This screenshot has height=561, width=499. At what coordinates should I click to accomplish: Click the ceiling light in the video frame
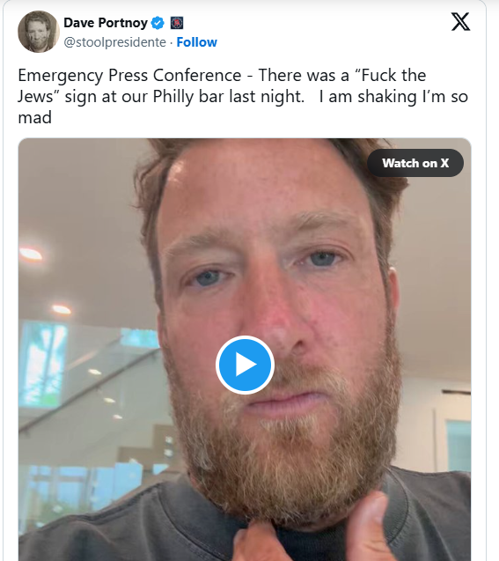point(31,254)
